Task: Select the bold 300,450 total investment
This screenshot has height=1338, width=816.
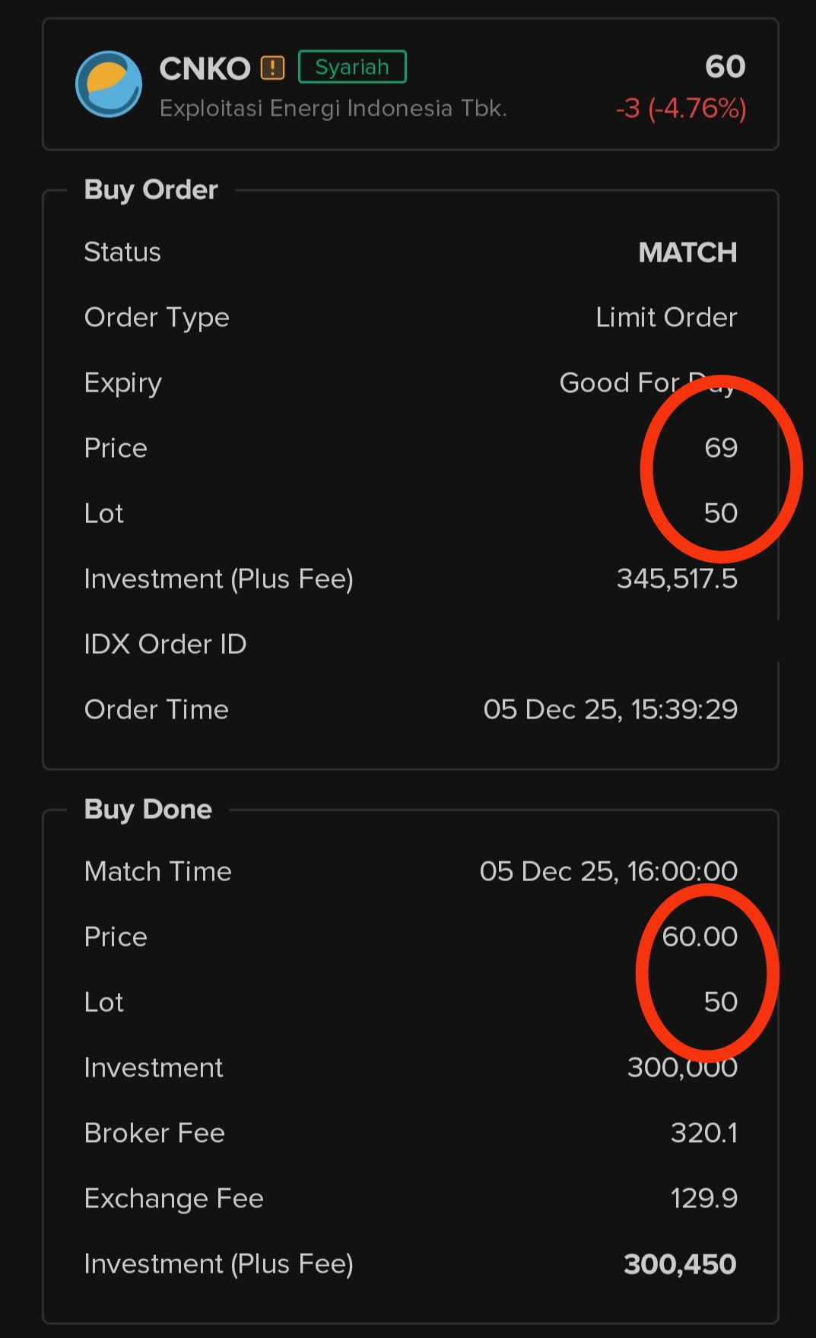Action: 680,1264
